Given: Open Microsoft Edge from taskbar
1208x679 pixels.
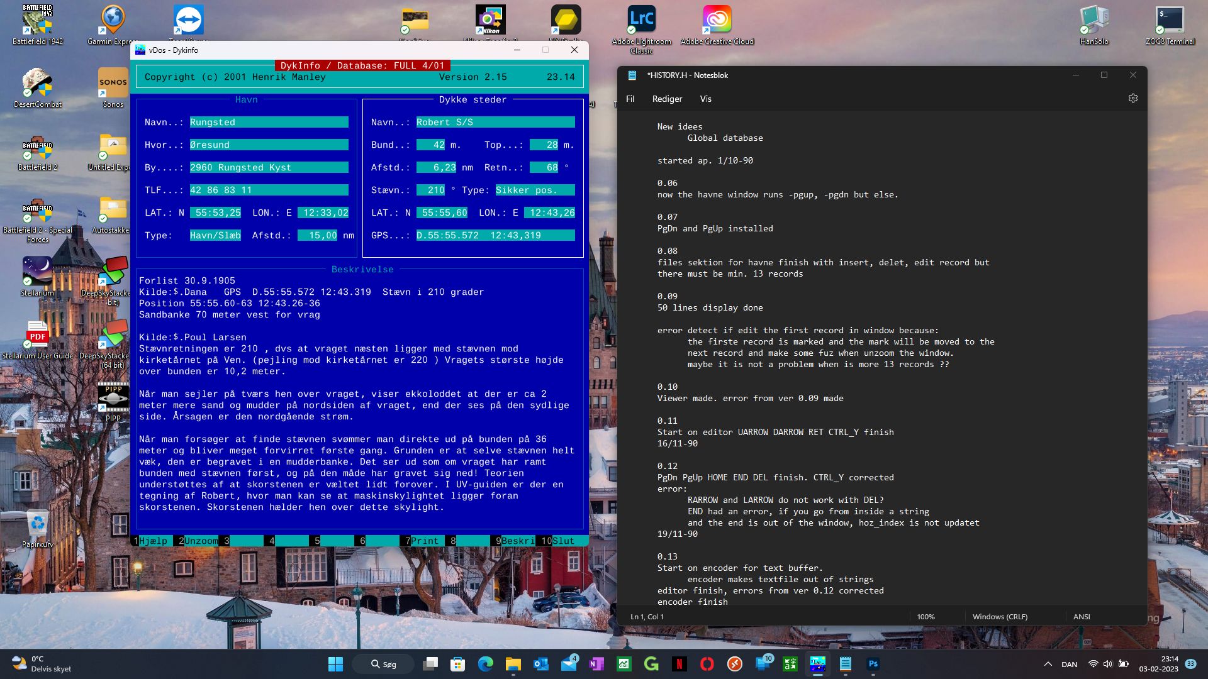Looking at the screenshot, I should pos(485,664).
